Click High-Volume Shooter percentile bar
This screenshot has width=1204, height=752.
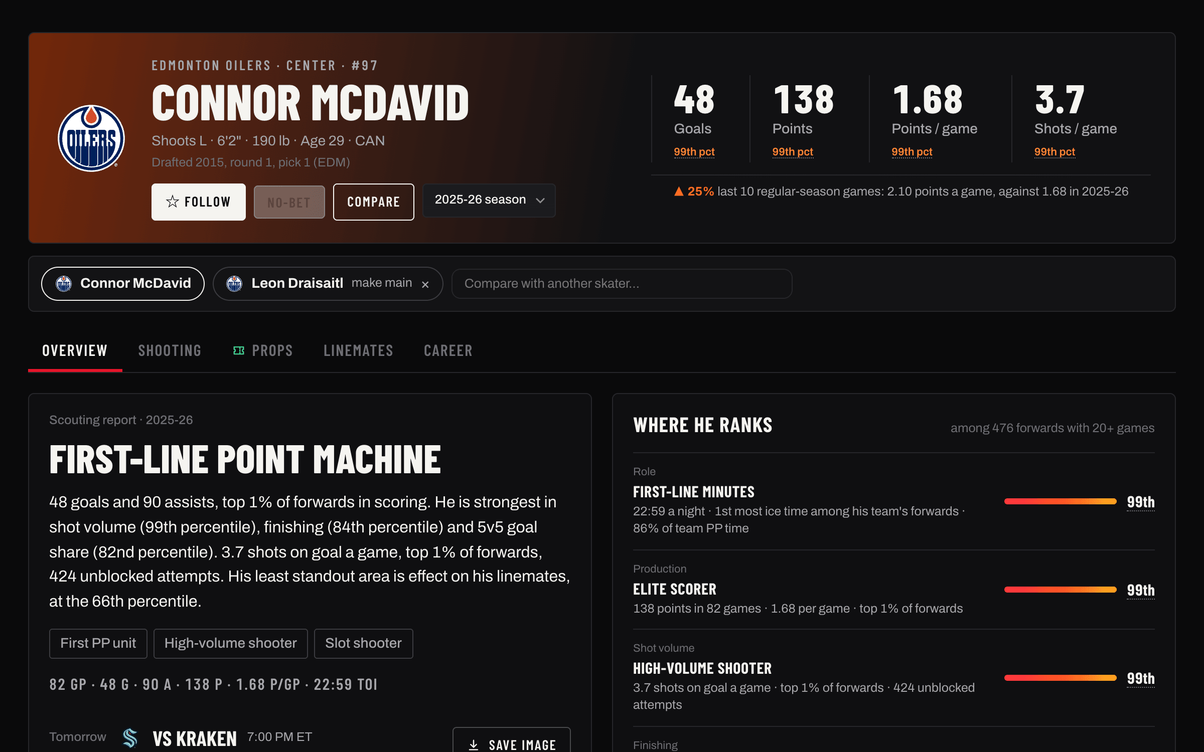[x=1060, y=678]
